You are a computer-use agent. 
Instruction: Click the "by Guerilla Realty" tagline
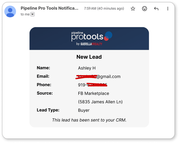[89, 44]
